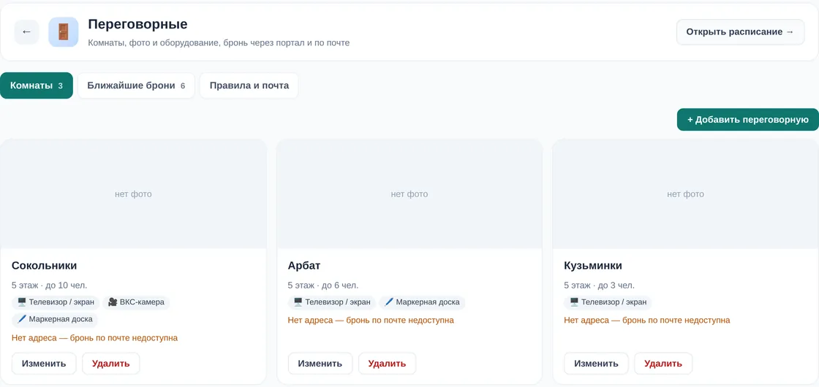The height and width of the screenshot is (387, 819).
Task: Edit the Сокольники room via Изменить
Action: click(x=44, y=364)
